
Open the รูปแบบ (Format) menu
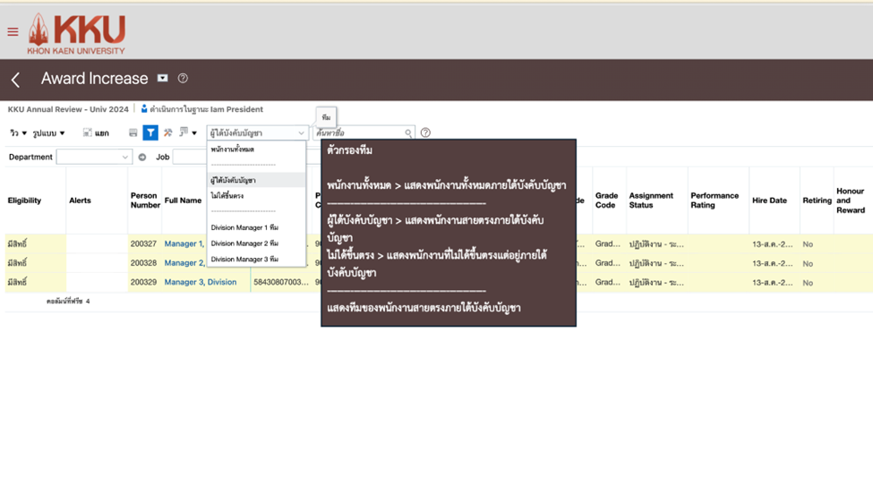[48, 133]
